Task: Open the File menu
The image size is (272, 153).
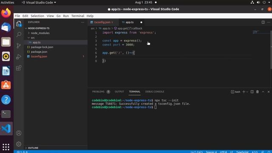Action: [x=17, y=16]
